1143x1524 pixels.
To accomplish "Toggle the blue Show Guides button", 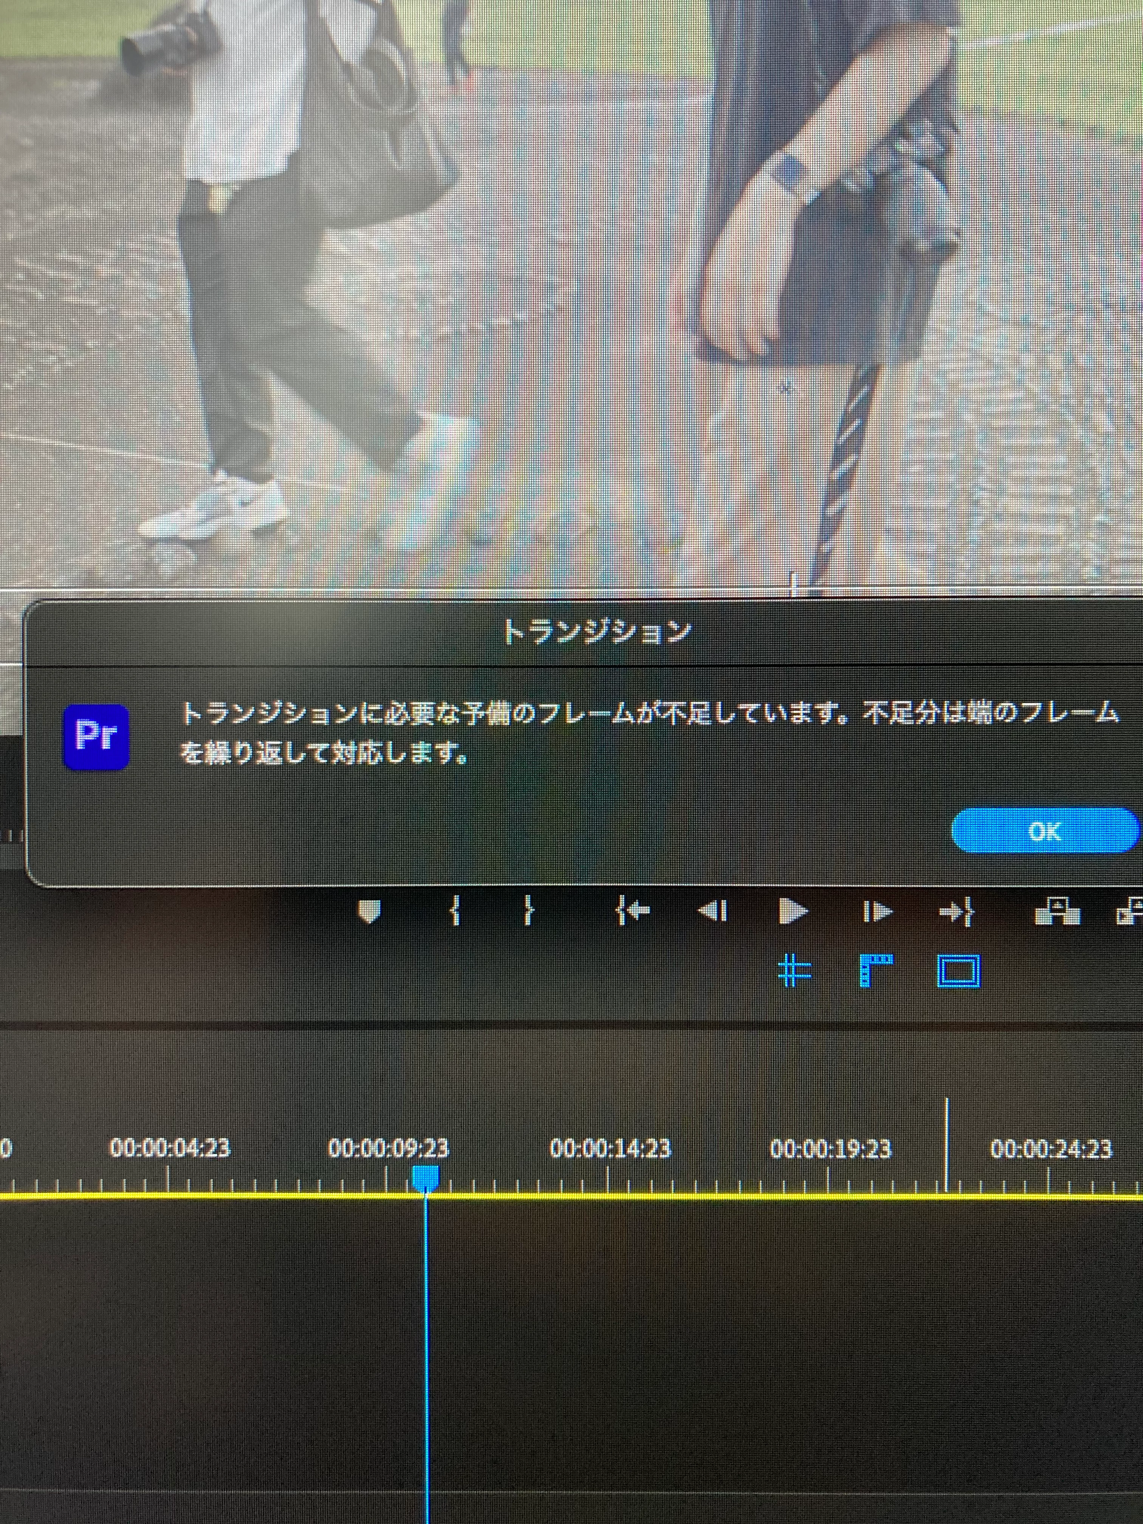I will [795, 971].
